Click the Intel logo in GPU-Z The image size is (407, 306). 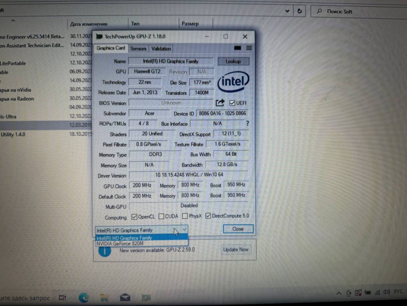coord(233,82)
